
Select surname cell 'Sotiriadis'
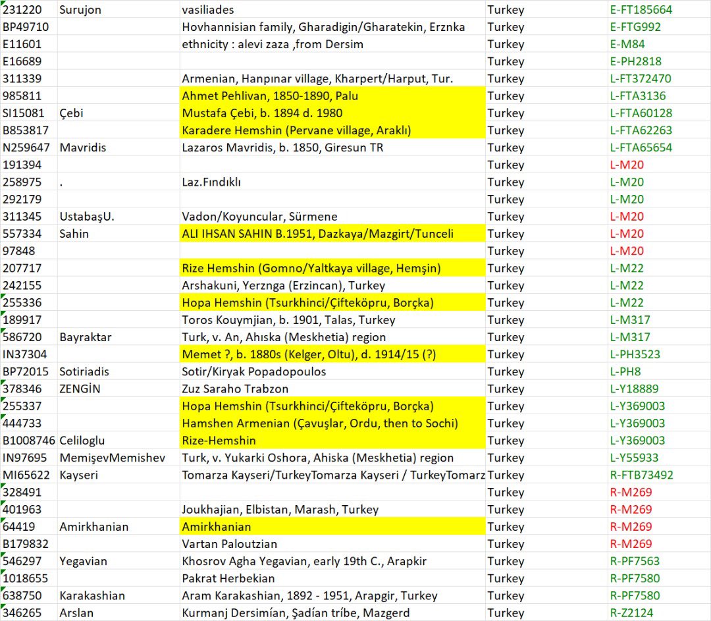click(118, 371)
